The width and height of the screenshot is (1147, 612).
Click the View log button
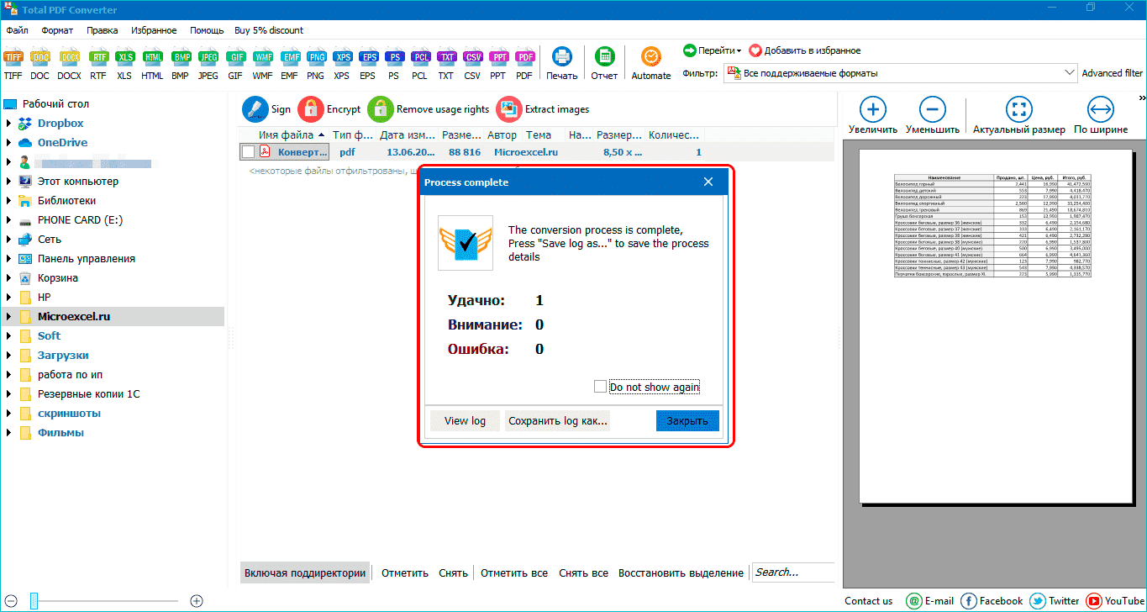pyautogui.click(x=465, y=421)
